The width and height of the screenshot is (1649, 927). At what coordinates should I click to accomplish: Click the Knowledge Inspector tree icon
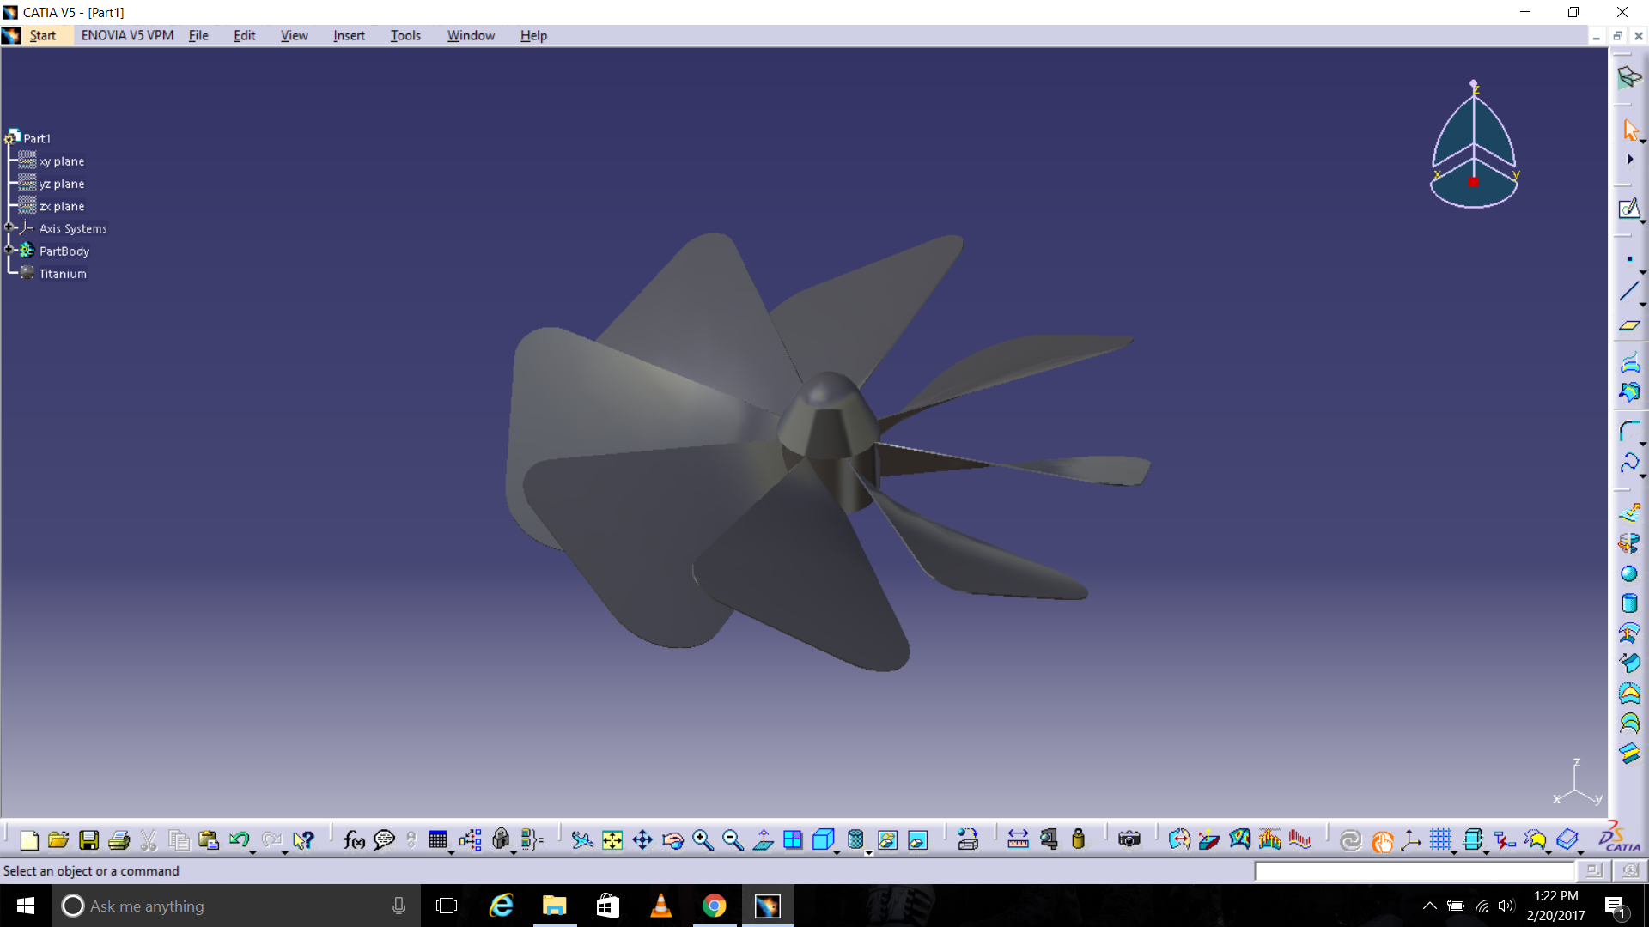click(x=470, y=840)
